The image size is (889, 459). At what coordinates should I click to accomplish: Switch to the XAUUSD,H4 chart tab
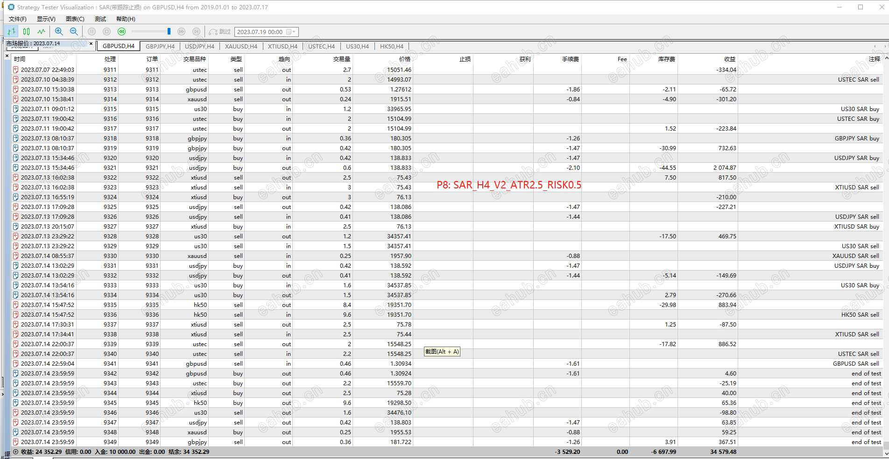click(241, 46)
